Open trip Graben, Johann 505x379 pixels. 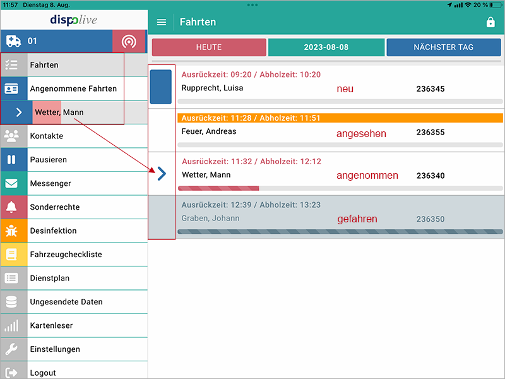coord(326,217)
